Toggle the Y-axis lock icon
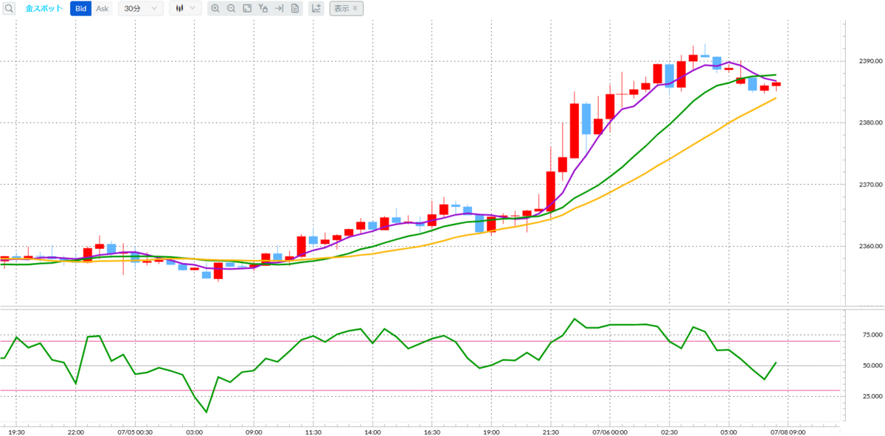This screenshot has width=885, height=436. (263, 9)
